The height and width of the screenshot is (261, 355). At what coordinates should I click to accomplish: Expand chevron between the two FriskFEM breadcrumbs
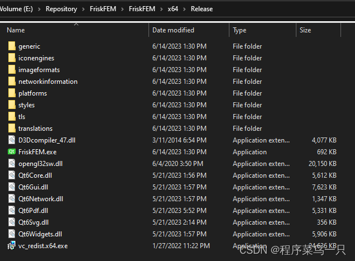pos(122,9)
